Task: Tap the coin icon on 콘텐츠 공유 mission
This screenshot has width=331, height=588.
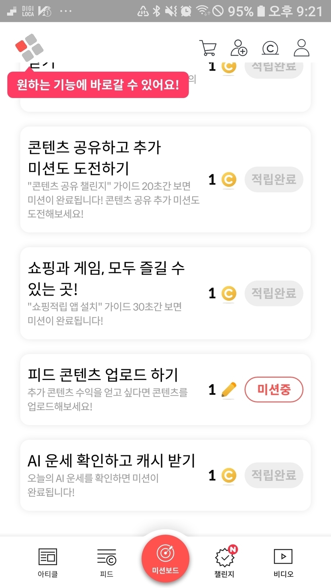Action: pyautogui.click(x=229, y=180)
